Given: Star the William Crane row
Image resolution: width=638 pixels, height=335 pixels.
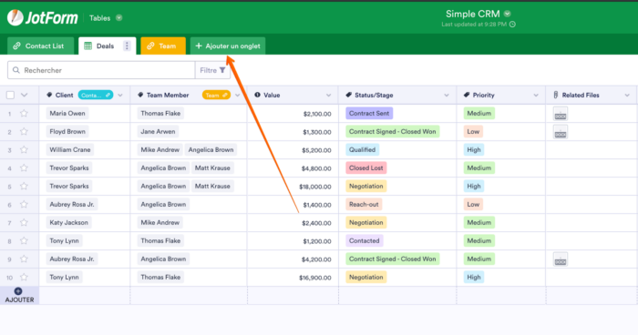Looking at the screenshot, I should tap(24, 150).
